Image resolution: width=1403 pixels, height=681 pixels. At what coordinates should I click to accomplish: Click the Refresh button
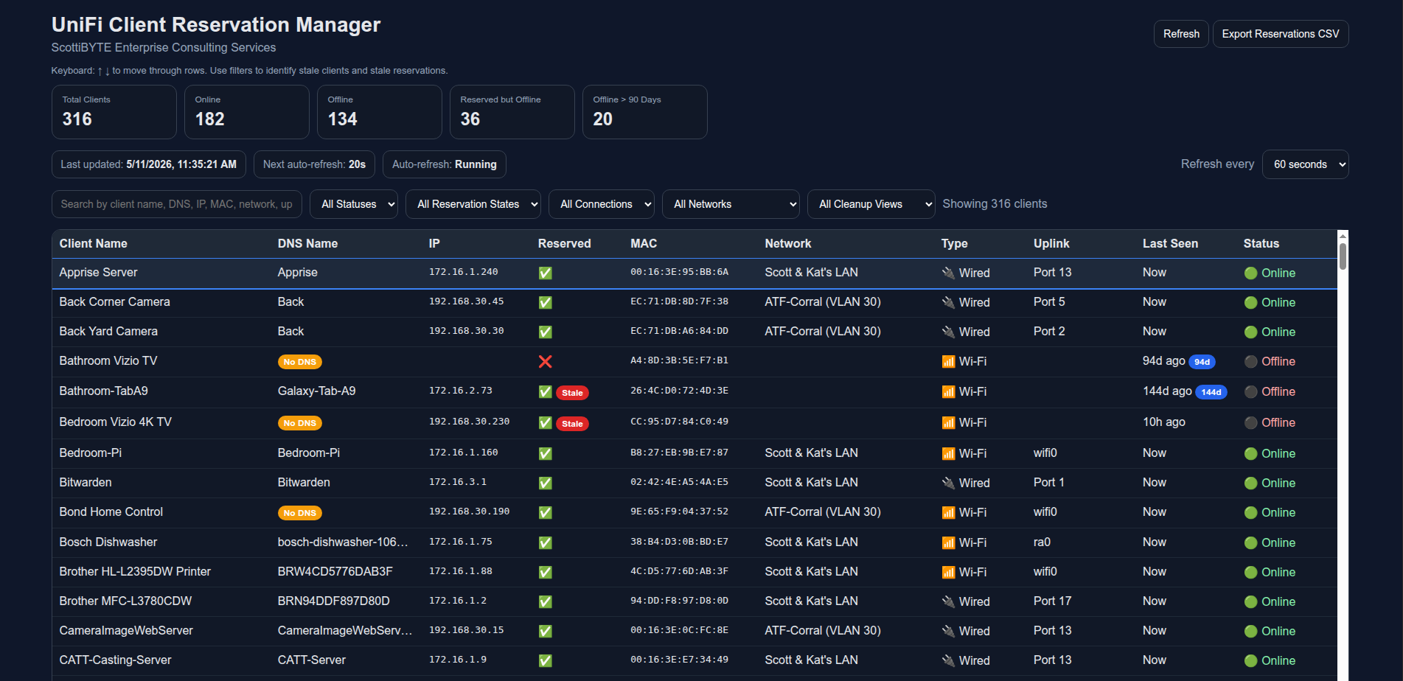pyautogui.click(x=1180, y=34)
